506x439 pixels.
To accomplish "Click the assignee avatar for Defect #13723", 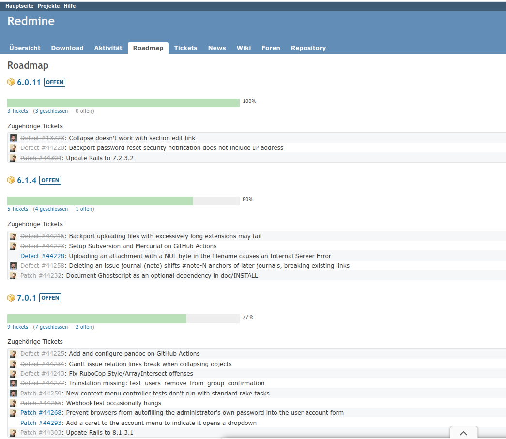I will [13, 138].
